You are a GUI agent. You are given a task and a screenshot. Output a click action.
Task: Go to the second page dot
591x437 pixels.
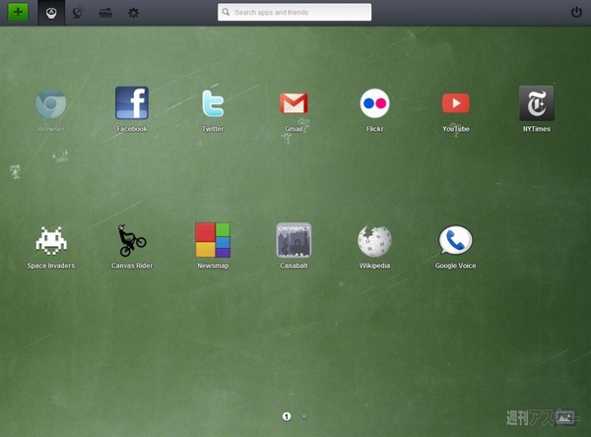304,417
